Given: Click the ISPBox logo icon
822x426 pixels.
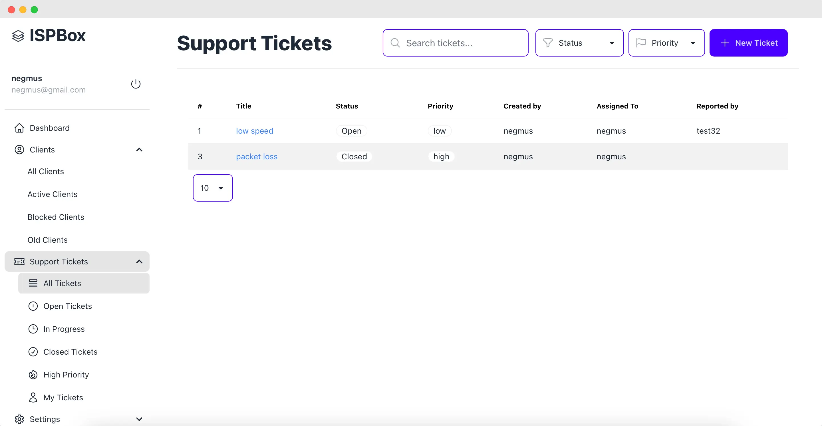Looking at the screenshot, I should [18, 35].
